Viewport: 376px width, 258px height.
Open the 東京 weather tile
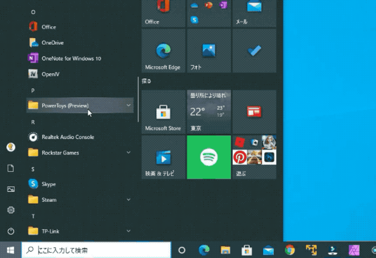pyautogui.click(x=209, y=112)
